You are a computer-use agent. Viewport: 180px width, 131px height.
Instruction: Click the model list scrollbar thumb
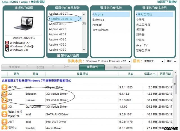(x=84, y=23)
